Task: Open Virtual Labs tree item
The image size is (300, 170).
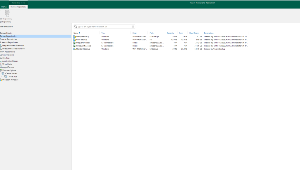Action: (7, 64)
